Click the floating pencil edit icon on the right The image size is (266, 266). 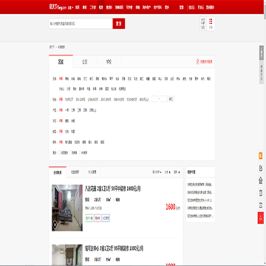click(x=261, y=168)
